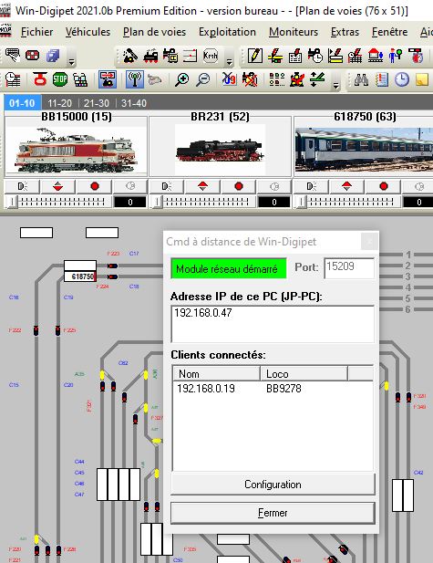Click the Configuration button
This screenshot has height=563, width=433.
pos(273,485)
